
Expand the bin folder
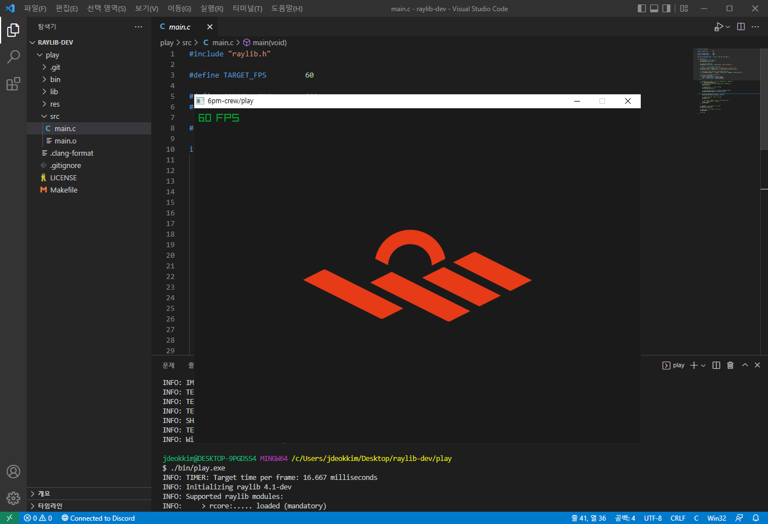click(89, 79)
